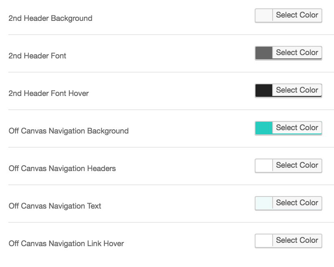The width and height of the screenshot is (334, 267).
Task: Open Select Color for Off Canvas Navigation Background
Action: [x=297, y=128]
